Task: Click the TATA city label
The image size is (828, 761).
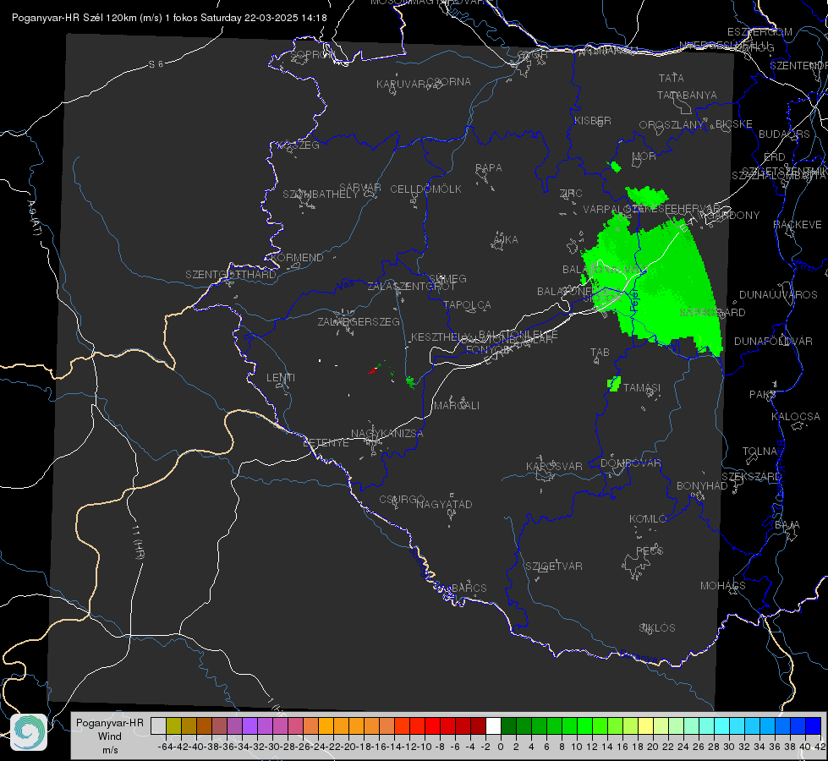Action: (672, 78)
